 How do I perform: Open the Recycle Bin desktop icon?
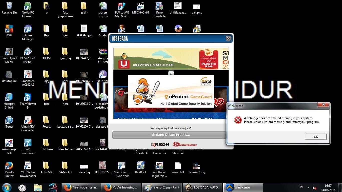9,8
